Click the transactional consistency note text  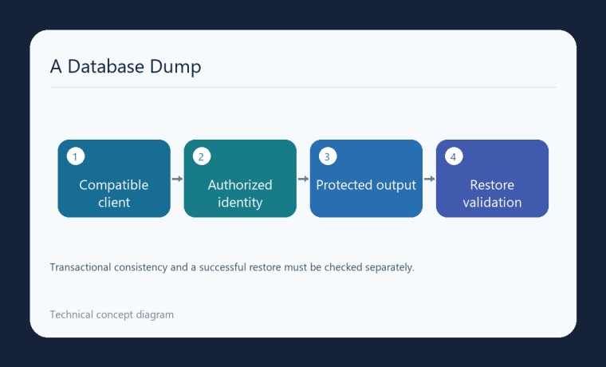tap(232, 267)
